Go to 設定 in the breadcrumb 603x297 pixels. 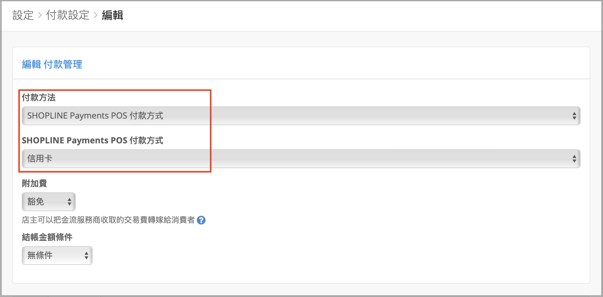tap(23, 15)
